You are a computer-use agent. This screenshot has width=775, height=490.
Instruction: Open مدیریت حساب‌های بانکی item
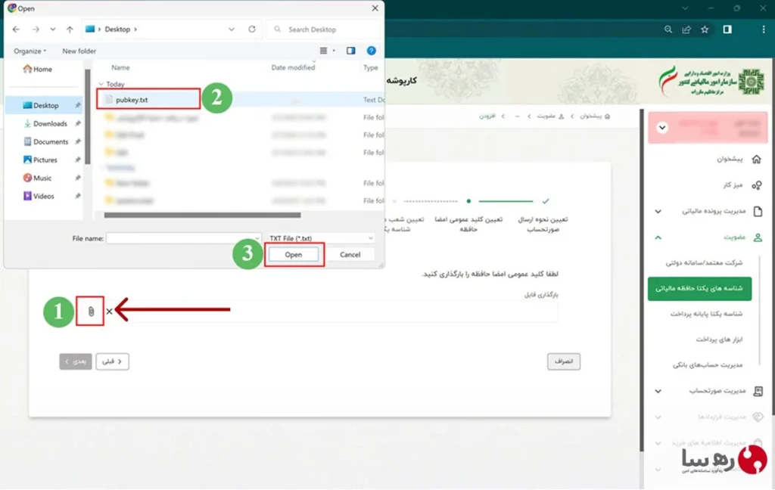click(x=708, y=365)
